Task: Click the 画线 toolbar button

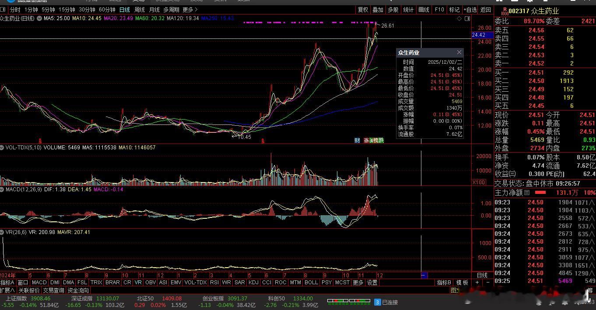Action: (x=424, y=9)
